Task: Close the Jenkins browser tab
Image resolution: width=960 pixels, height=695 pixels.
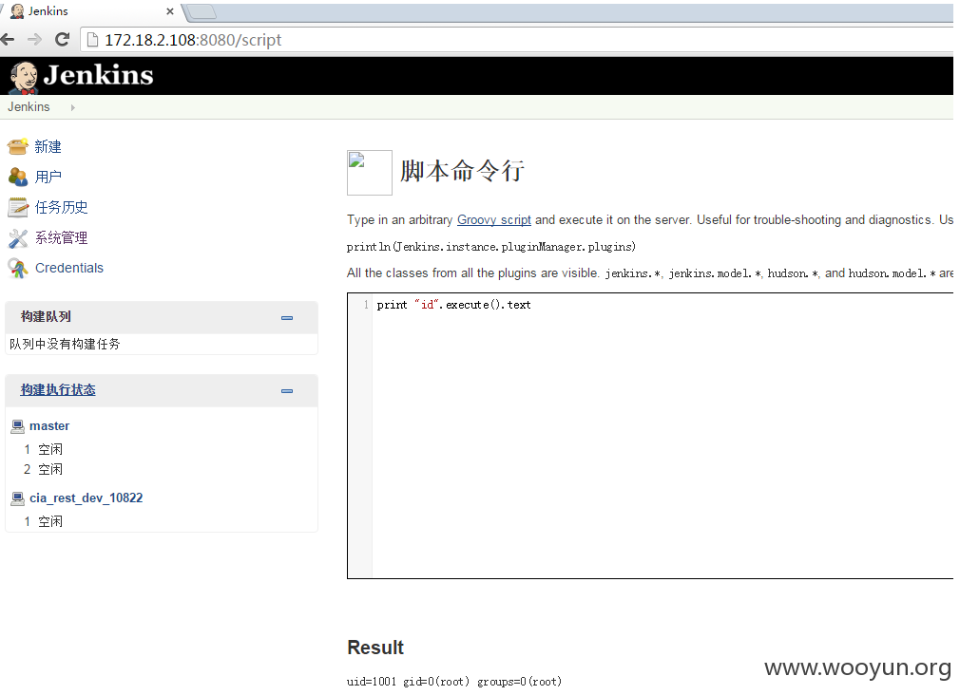Action: tap(169, 11)
